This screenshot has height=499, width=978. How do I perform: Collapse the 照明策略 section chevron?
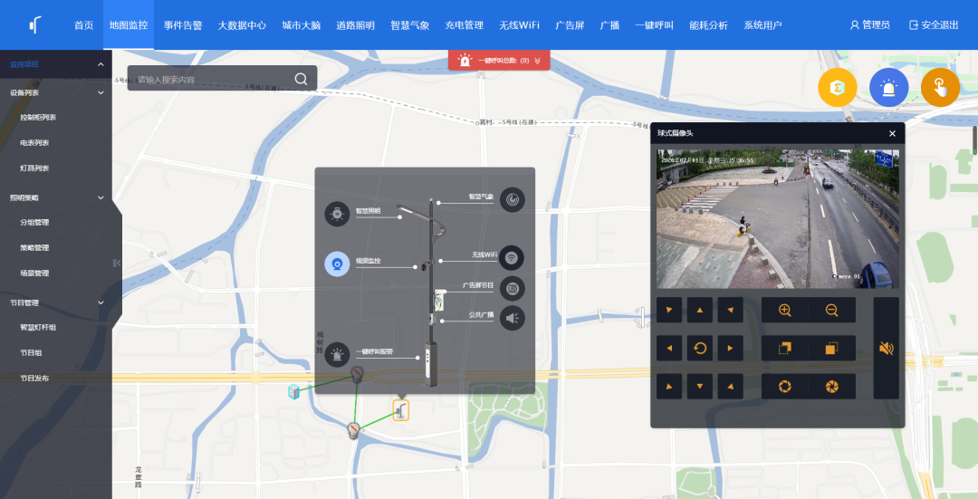click(101, 197)
